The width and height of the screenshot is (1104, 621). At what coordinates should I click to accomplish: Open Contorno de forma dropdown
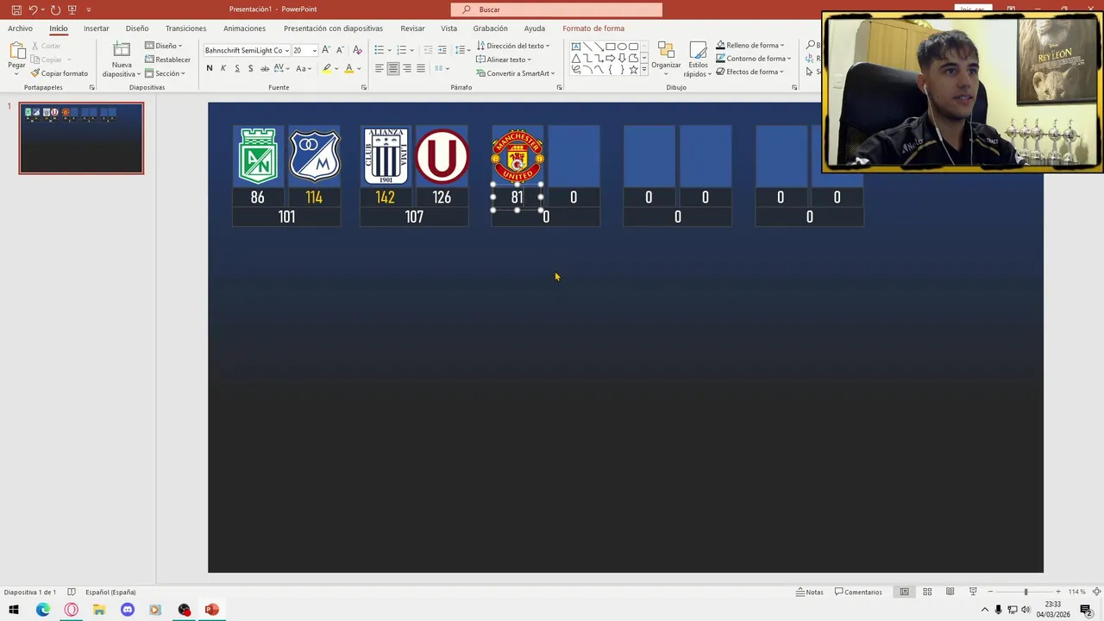tap(754, 59)
